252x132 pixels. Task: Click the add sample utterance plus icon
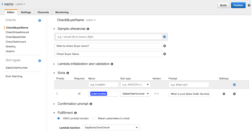tap(164, 37)
